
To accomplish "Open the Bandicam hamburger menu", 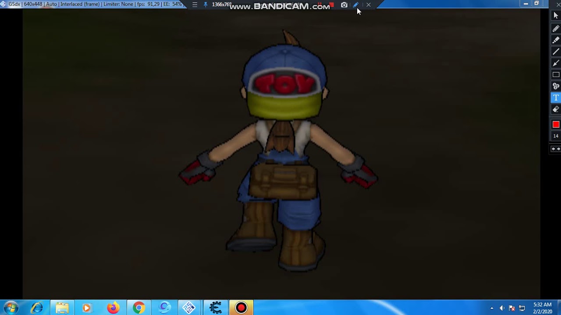I will click(x=195, y=5).
